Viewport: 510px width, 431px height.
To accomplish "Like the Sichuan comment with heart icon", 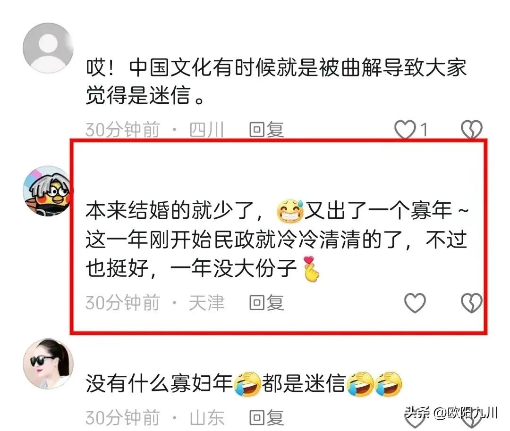I will (x=405, y=129).
